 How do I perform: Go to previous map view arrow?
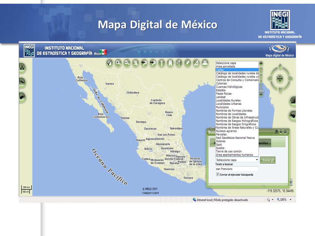[144, 63]
